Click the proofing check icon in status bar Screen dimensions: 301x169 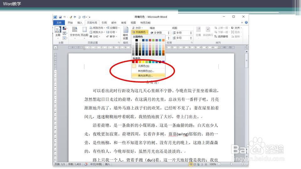point(86,164)
